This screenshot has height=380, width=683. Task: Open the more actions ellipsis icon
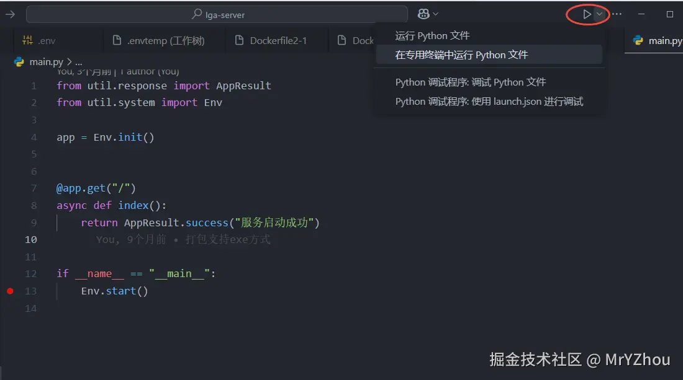click(617, 14)
